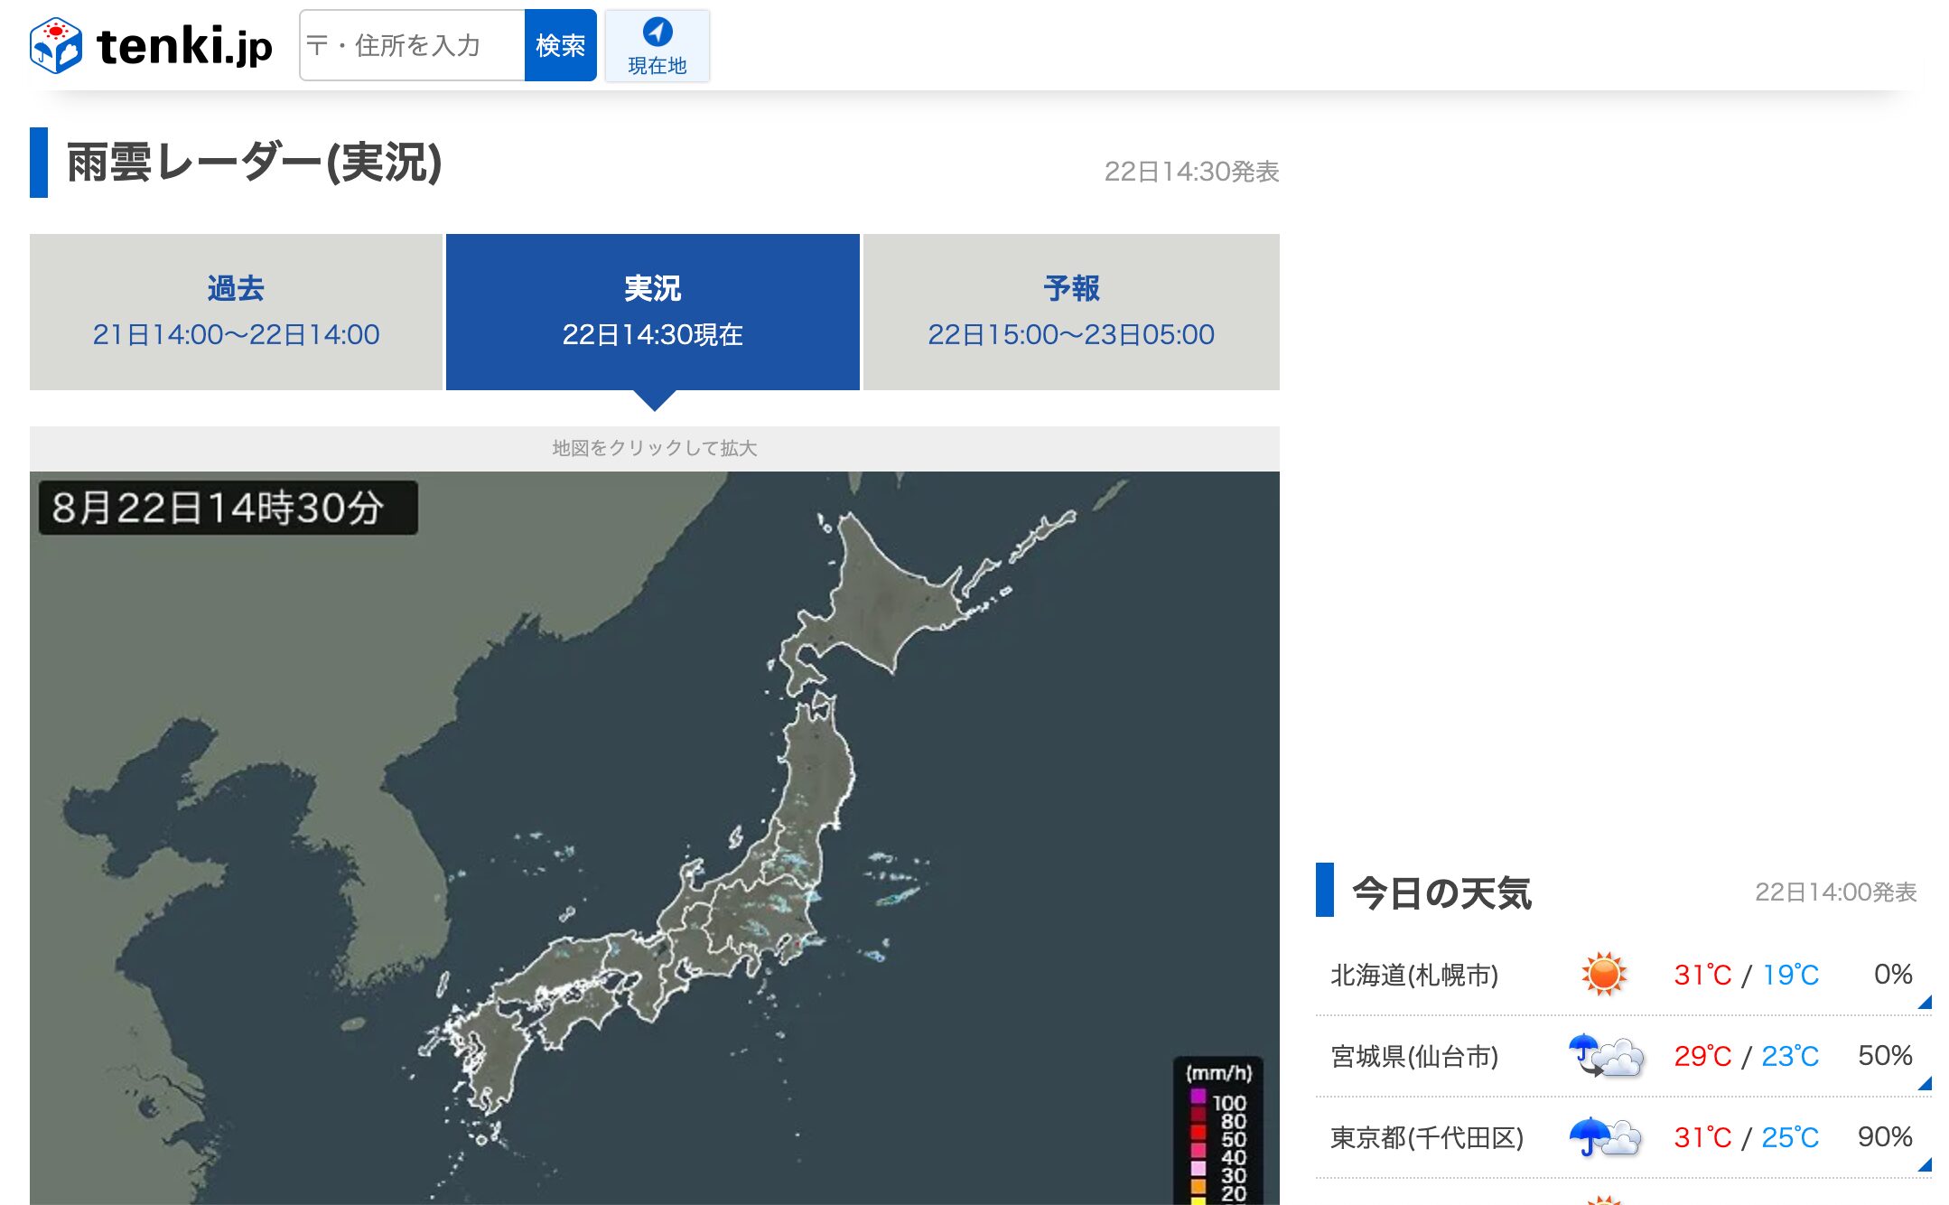
Task: Open 宮城県(仙台市) weather details
Action: [x=1624, y=1056]
